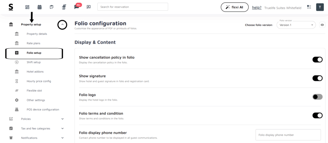Click the S logo at top left

tap(11, 7)
